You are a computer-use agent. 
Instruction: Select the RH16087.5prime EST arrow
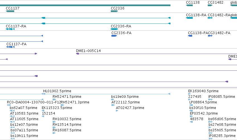tap(54, 133)
